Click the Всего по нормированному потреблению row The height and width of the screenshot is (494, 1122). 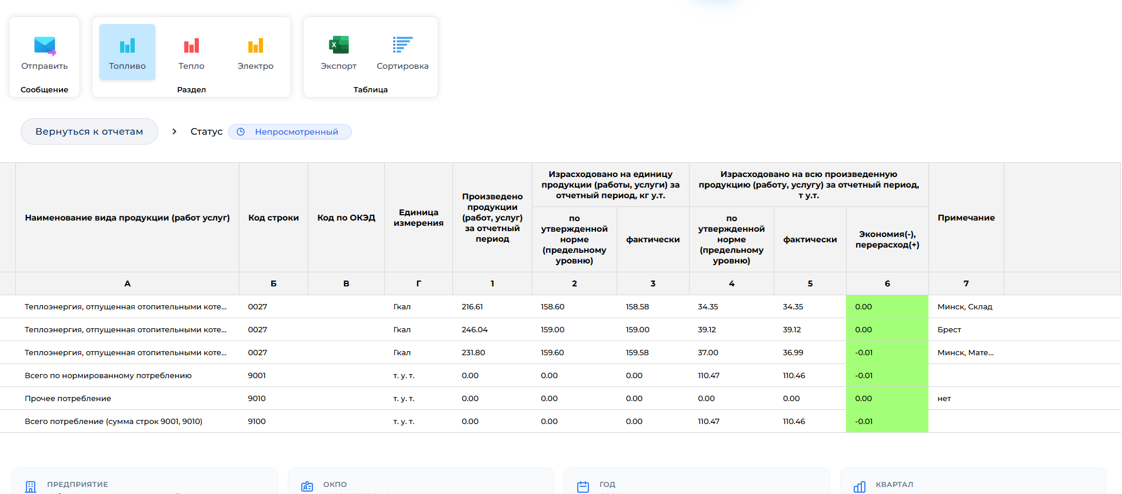point(560,375)
